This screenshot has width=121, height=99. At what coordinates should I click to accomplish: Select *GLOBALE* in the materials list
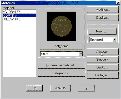pos(19,12)
